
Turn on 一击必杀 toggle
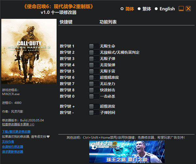(93, 96)
